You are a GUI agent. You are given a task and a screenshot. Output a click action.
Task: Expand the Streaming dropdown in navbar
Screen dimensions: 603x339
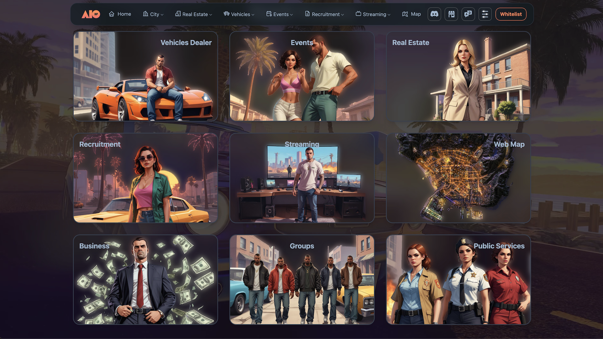(x=373, y=14)
